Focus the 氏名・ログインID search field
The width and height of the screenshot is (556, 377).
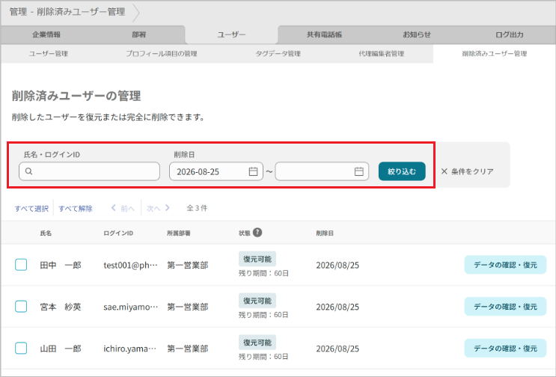tap(89, 171)
